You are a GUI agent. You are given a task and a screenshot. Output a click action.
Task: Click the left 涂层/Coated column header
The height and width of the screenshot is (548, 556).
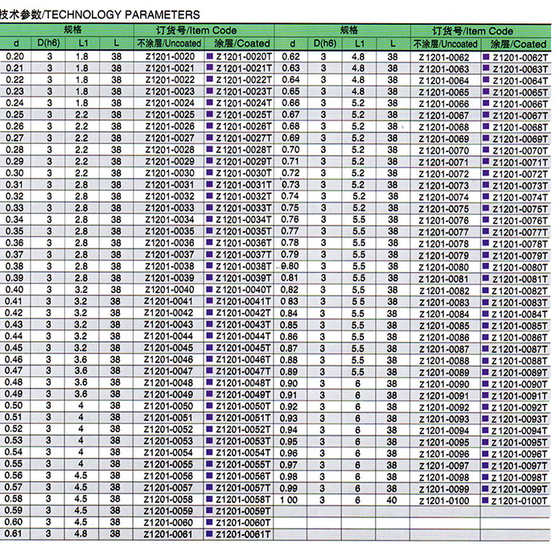click(240, 43)
